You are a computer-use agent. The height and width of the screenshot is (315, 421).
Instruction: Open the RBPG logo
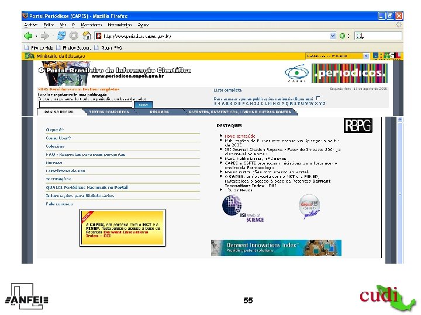(358, 125)
